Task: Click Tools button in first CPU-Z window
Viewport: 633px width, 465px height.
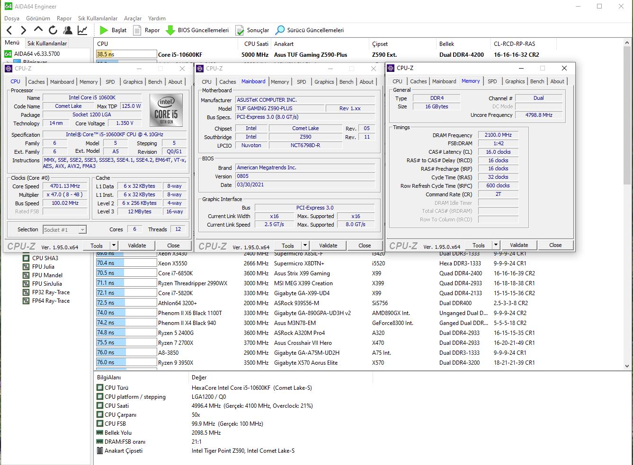Action: [97, 246]
